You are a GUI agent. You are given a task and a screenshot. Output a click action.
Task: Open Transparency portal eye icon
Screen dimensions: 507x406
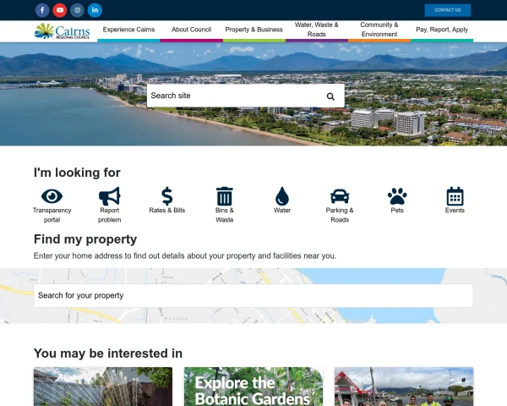tap(52, 196)
